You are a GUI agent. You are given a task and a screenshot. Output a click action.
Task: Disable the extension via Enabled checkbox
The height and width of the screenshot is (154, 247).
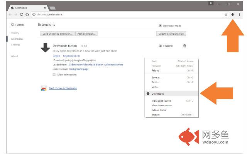click(x=160, y=46)
